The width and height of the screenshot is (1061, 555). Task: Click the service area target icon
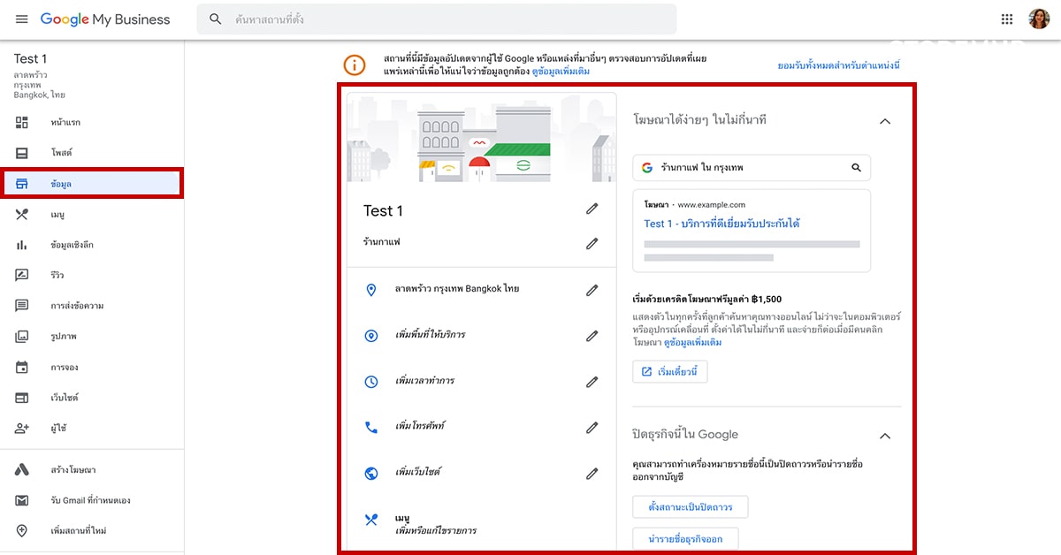[x=371, y=336]
